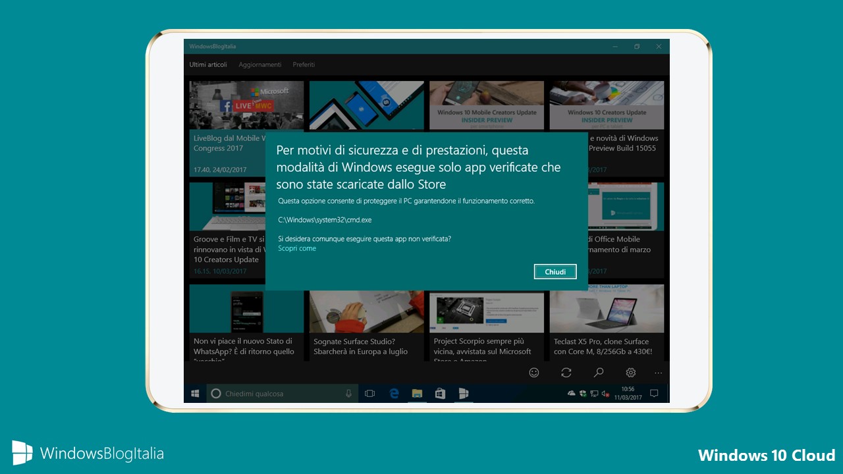Open search with the magnifier icon
This screenshot has height=474, width=843.
click(x=599, y=373)
